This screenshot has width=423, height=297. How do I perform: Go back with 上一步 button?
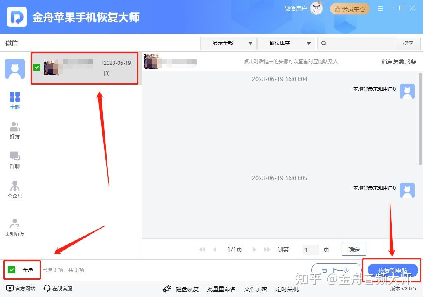(336, 271)
